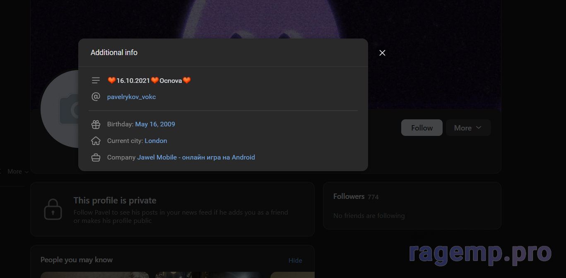Viewport: 566px width, 278px height.
Task: Open the Followers 774 list
Action: click(x=356, y=197)
